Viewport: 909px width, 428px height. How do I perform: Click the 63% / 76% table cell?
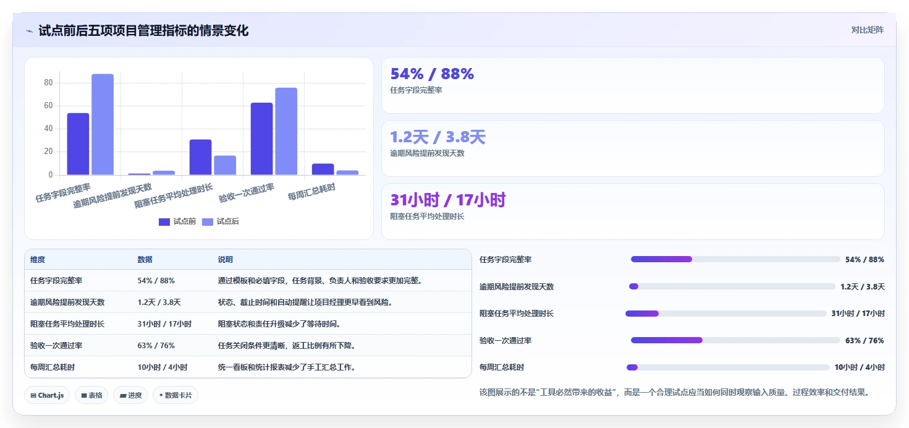click(156, 346)
